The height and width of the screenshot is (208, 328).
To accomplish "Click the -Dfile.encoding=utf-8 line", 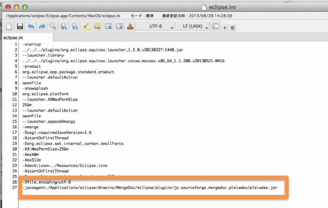I will click(x=47, y=182).
